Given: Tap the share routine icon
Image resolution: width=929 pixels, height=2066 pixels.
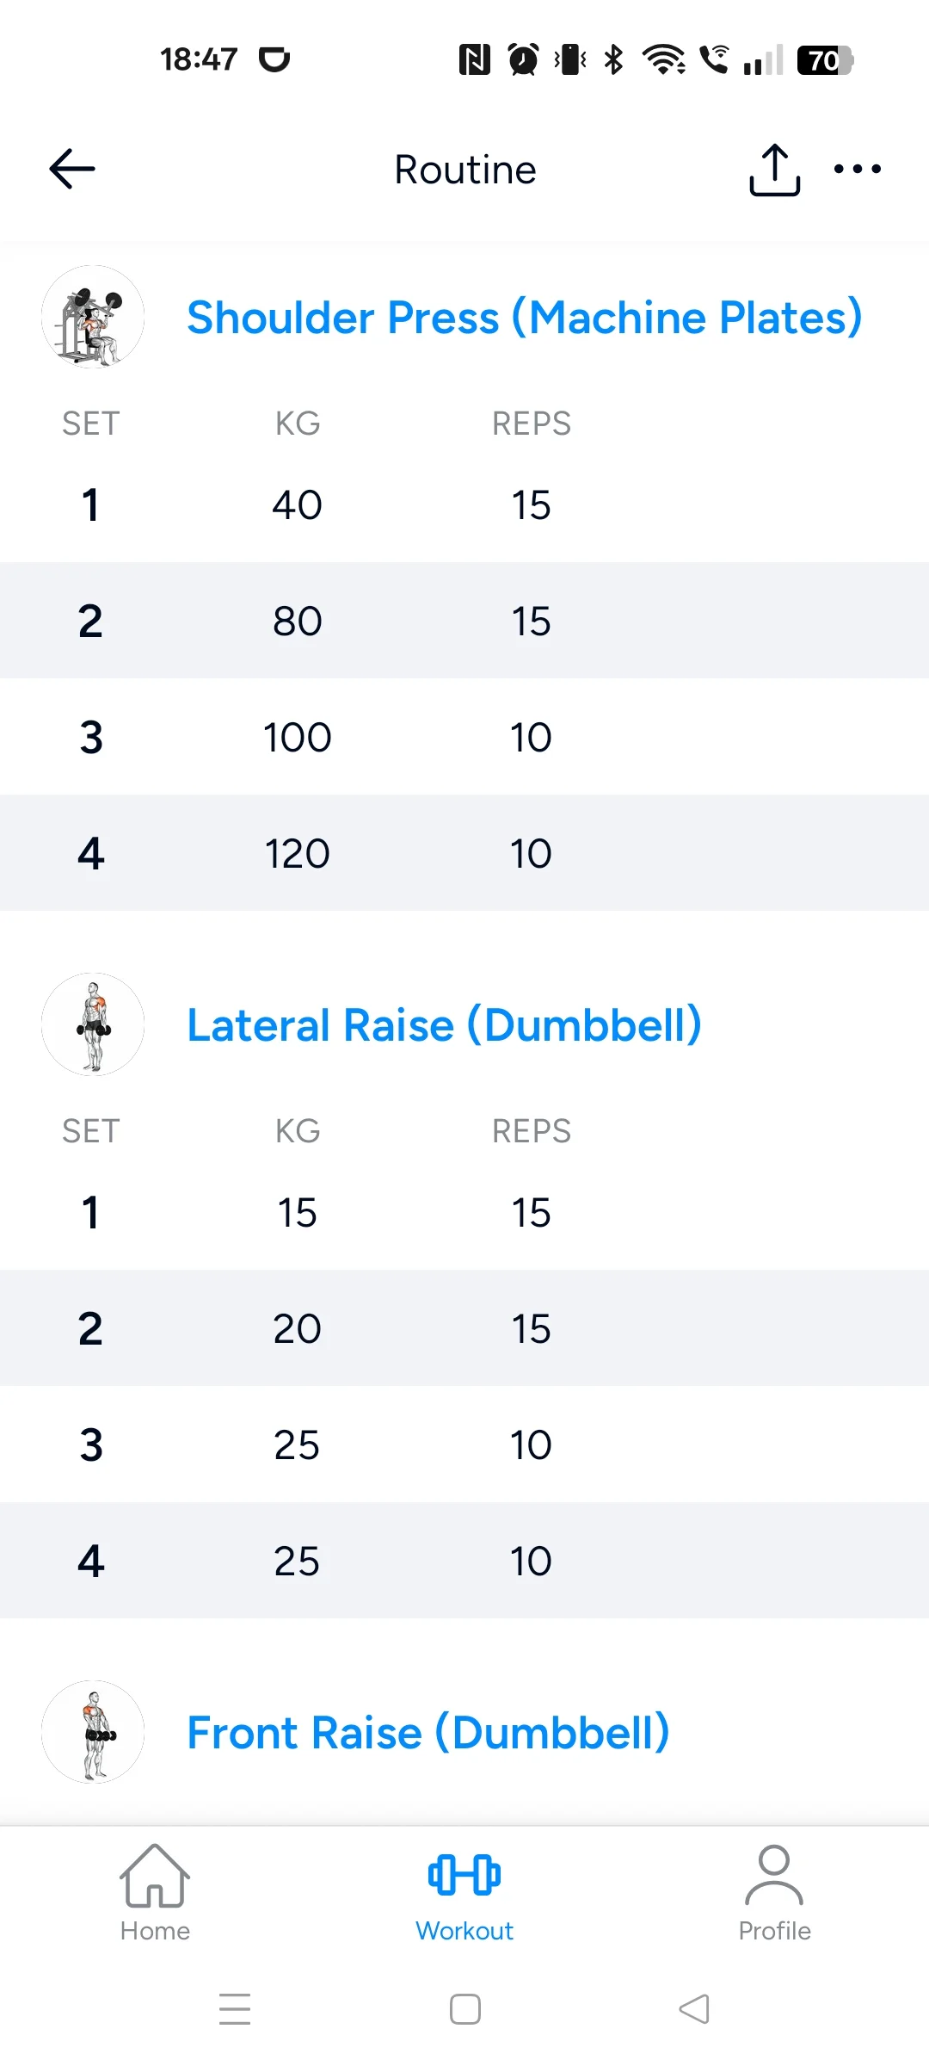Looking at the screenshot, I should [774, 170].
